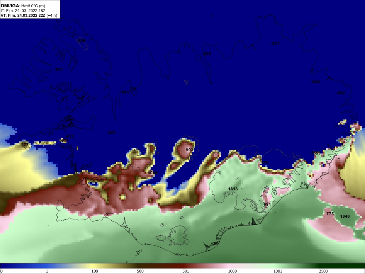Click the map value 1813
Screen dimensions: 365x274
233,189
